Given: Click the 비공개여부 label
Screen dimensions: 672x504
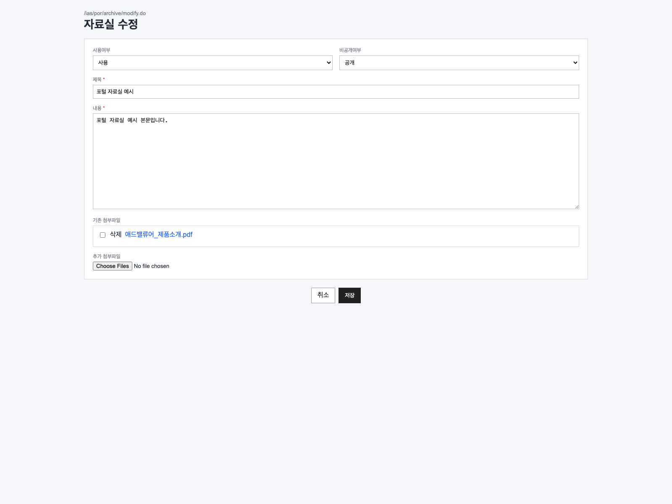Looking at the screenshot, I should coord(350,50).
